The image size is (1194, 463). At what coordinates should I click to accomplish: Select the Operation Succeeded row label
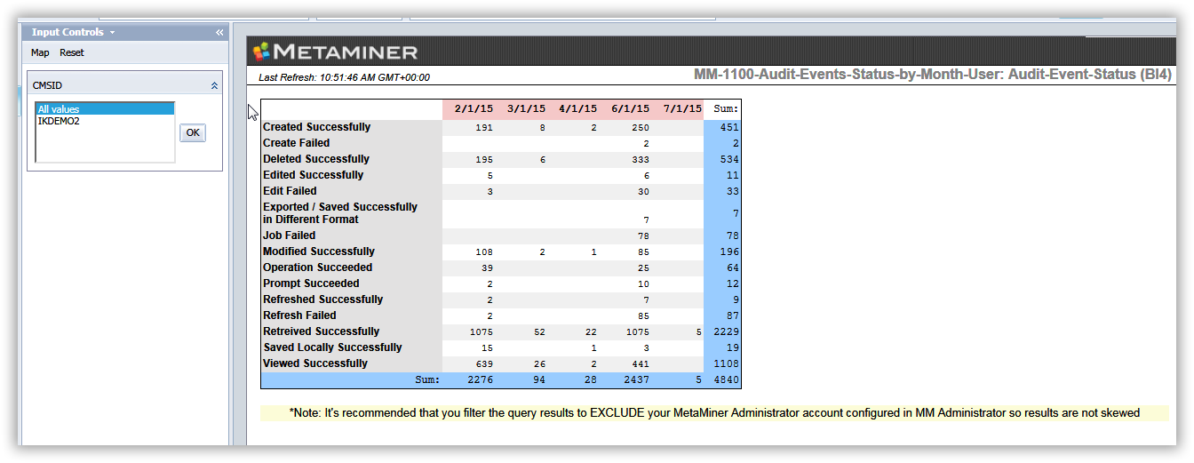318,267
